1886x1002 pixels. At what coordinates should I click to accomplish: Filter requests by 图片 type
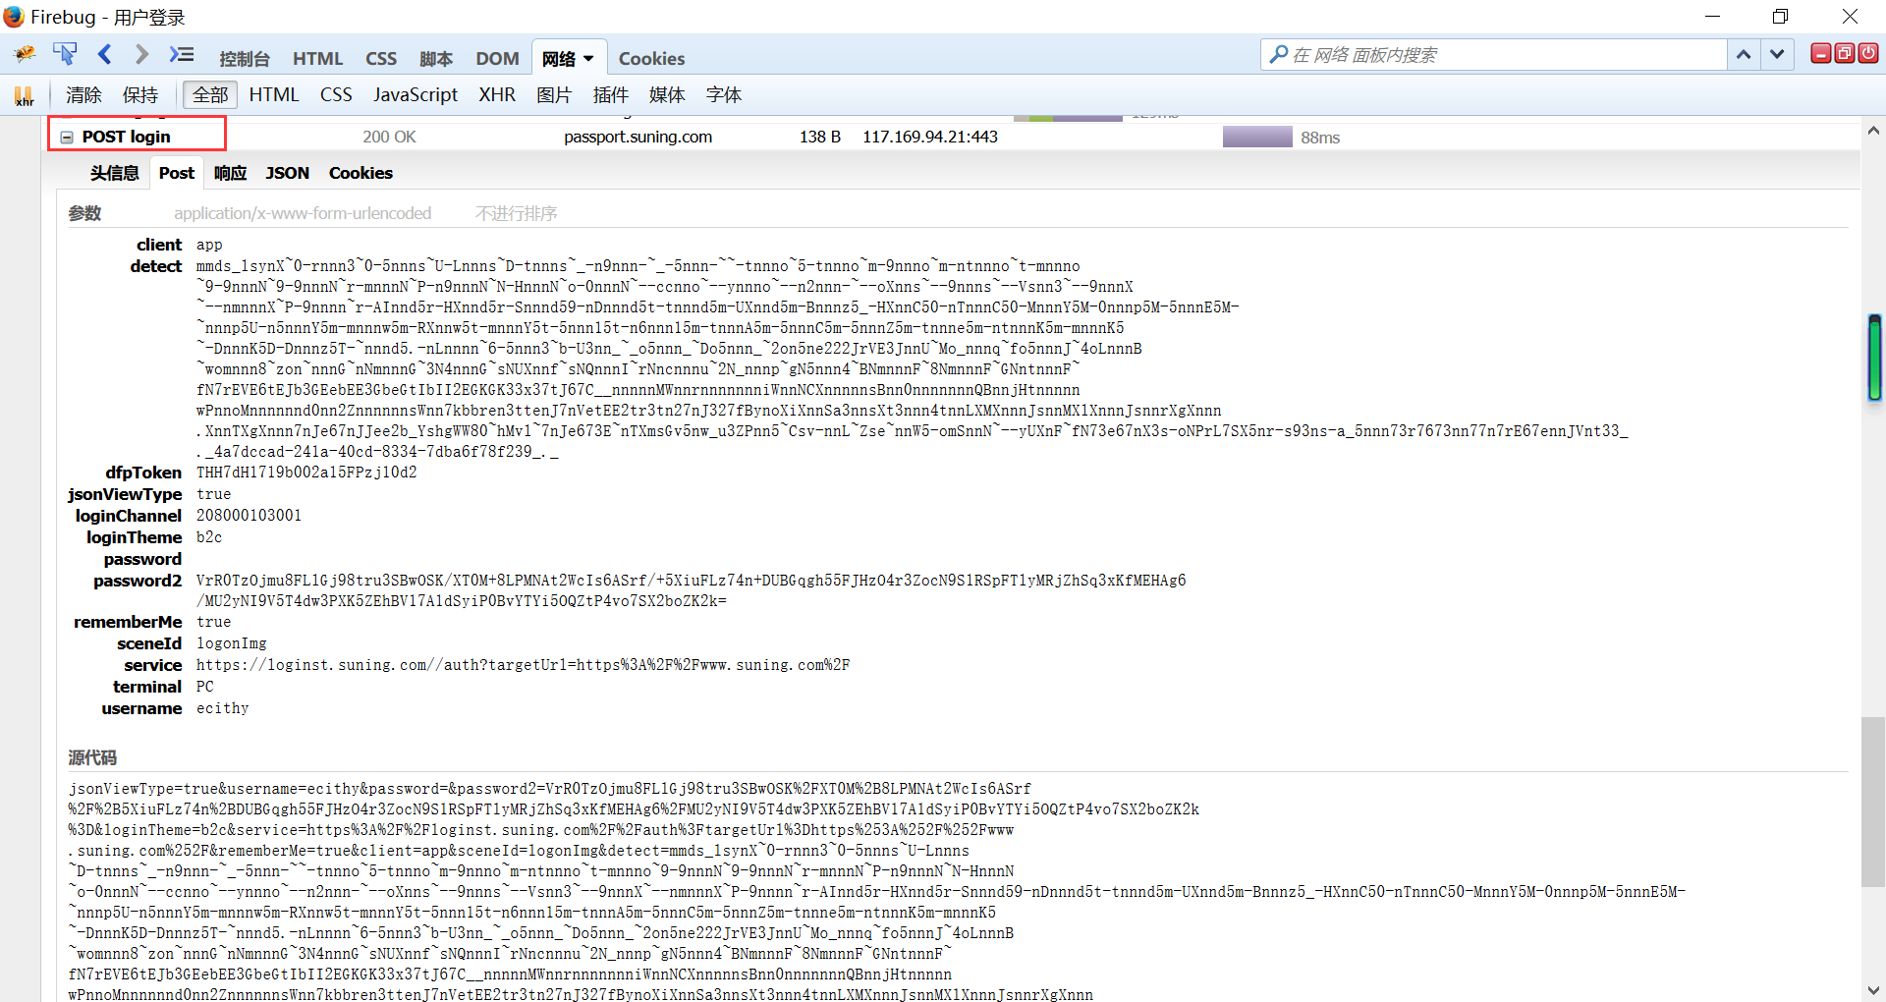coord(554,95)
